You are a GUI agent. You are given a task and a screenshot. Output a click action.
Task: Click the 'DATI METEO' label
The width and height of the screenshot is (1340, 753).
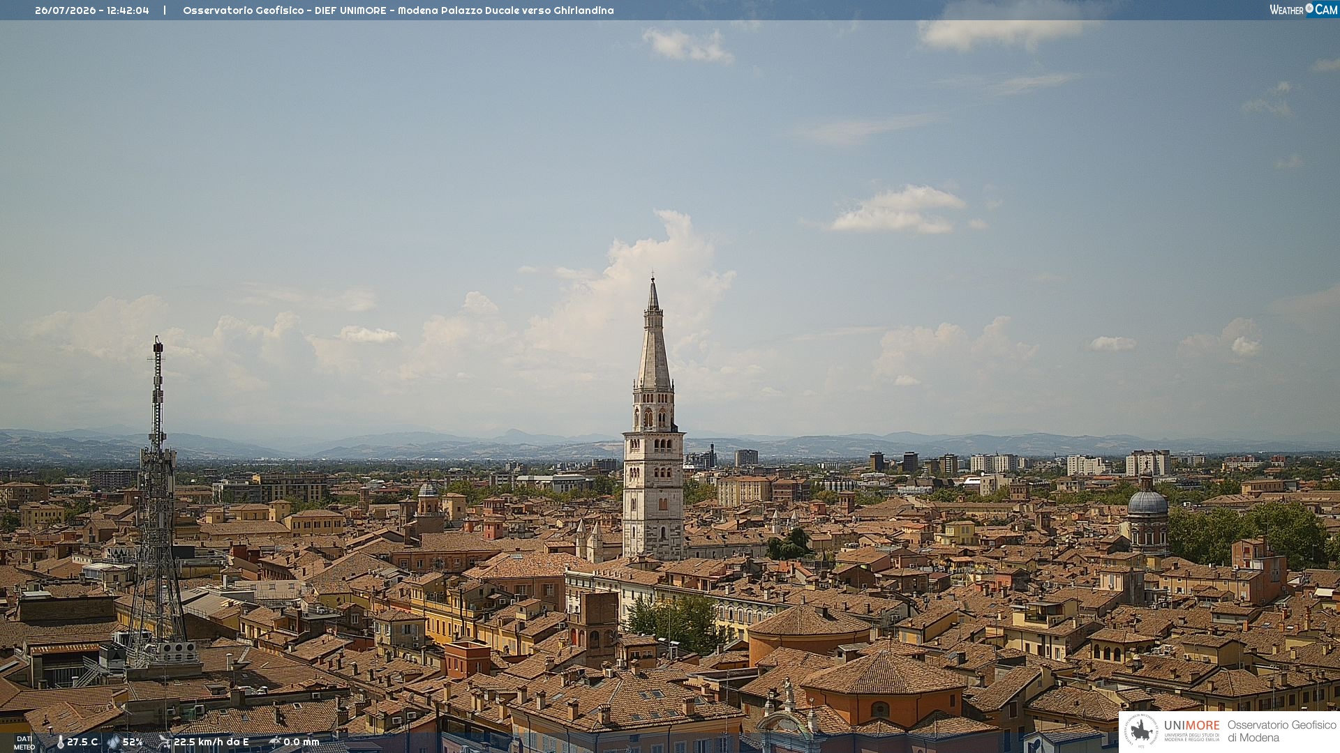pyautogui.click(x=24, y=743)
